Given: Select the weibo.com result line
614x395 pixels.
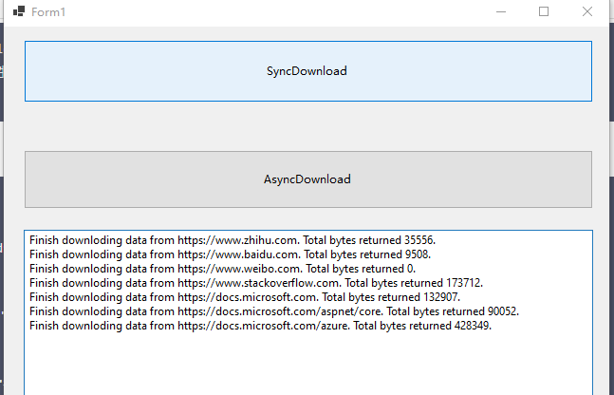Looking at the screenshot, I should tap(222, 269).
